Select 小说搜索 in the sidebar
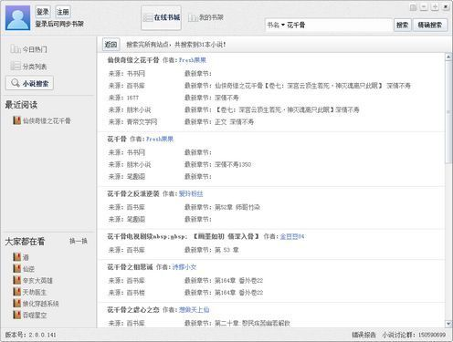This screenshot has height=342, width=453. [x=29, y=83]
